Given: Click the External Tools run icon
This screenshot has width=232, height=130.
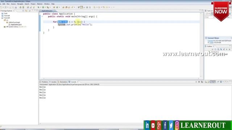Looking at the screenshot, I should click(x=47, y=7).
